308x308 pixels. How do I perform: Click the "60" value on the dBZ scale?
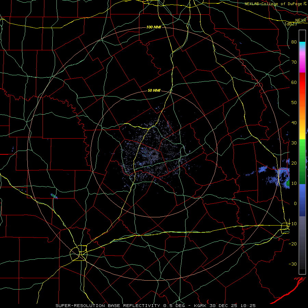click(294, 82)
